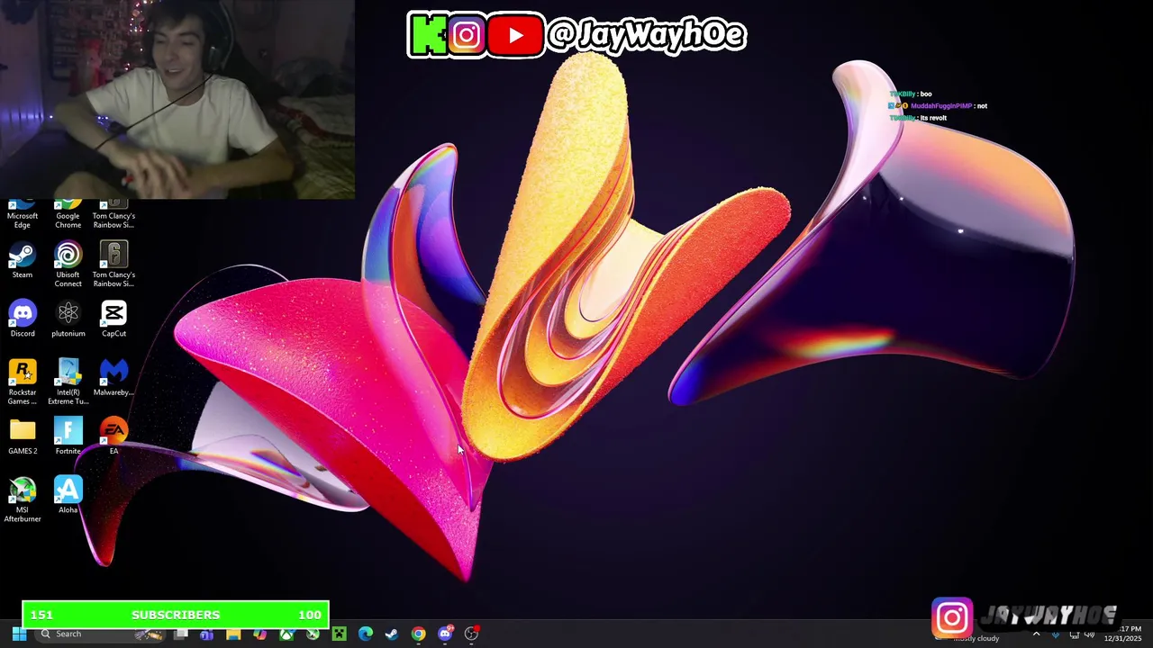Open CapCut from the desktop
Viewport: 1153px width, 648px height.
[x=113, y=319]
